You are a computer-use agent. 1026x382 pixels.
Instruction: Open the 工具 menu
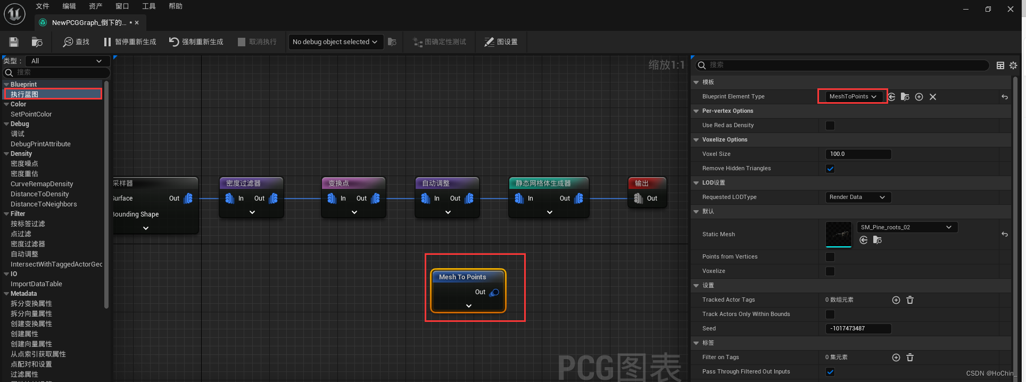[x=149, y=6]
